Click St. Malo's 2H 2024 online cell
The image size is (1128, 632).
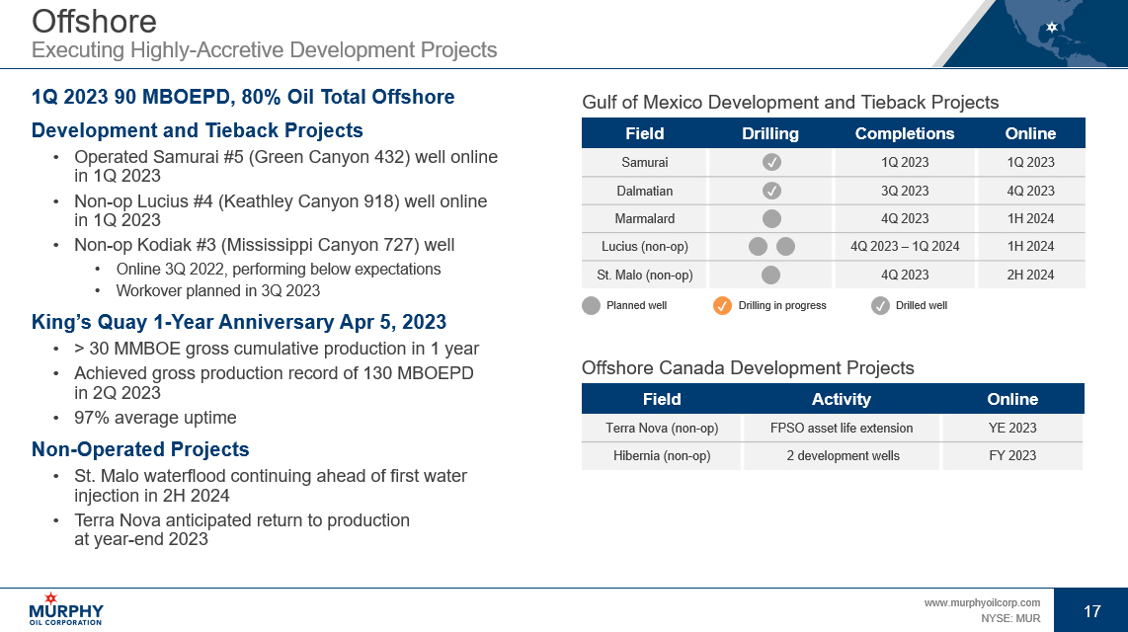[x=1031, y=275]
